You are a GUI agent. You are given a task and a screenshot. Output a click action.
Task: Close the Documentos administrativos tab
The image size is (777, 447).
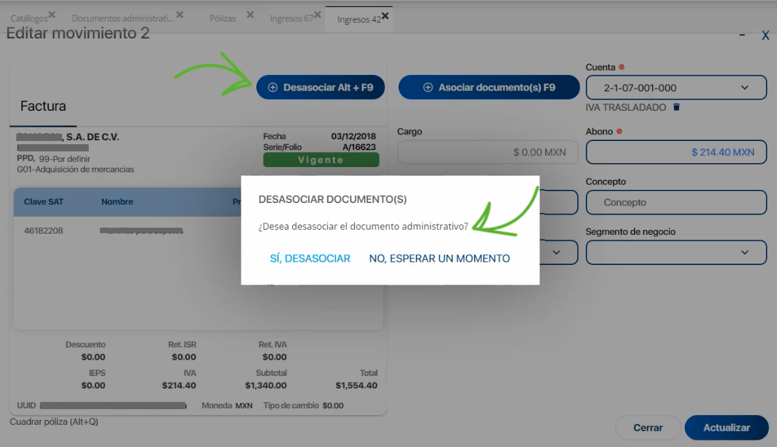pyautogui.click(x=179, y=14)
